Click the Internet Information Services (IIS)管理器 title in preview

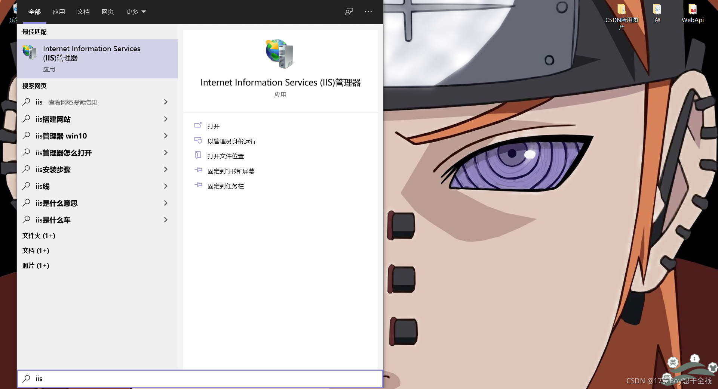point(280,83)
